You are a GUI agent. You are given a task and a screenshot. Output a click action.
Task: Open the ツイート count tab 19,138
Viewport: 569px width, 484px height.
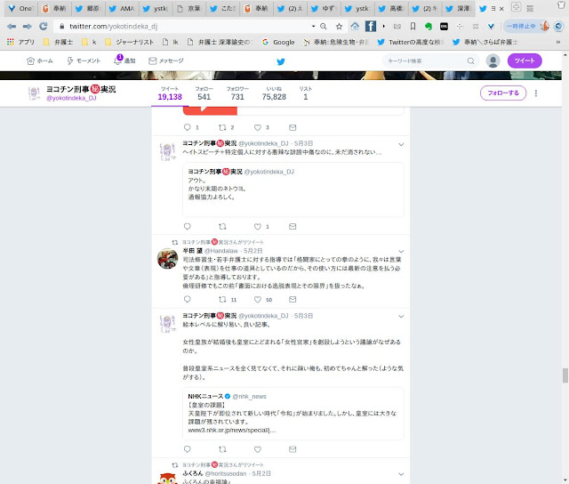pos(170,93)
